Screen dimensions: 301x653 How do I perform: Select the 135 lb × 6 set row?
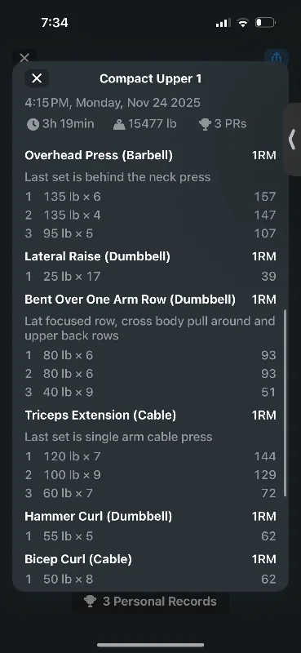(150, 197)
